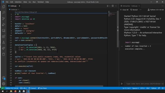This screenshot has height=93, width=165.
Task: Open the Edit menu
Action: [x=12, y=2]
